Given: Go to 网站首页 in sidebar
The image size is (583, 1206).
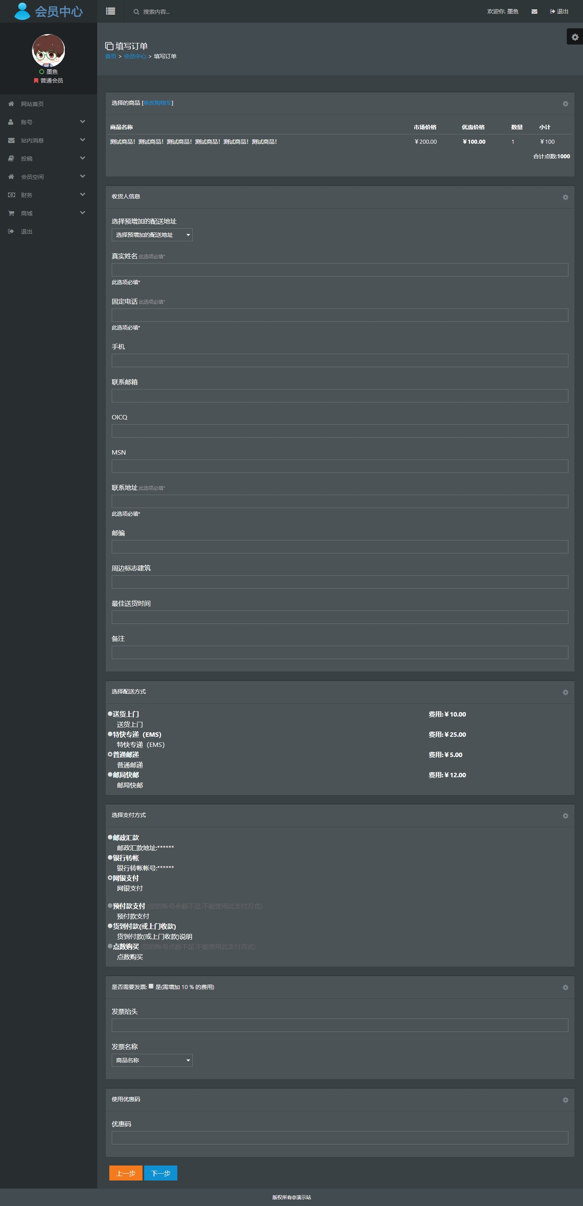Looking at the screenshot, I should point(32,104).
